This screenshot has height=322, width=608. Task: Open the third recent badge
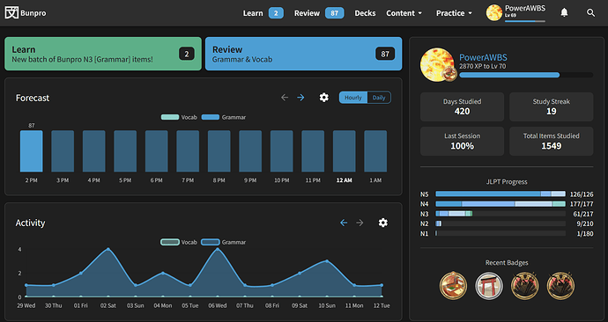524,286
